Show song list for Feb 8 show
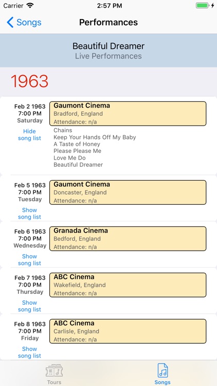Image resolution: width=217 pixels, height=386 pixels. pos(29,352)
